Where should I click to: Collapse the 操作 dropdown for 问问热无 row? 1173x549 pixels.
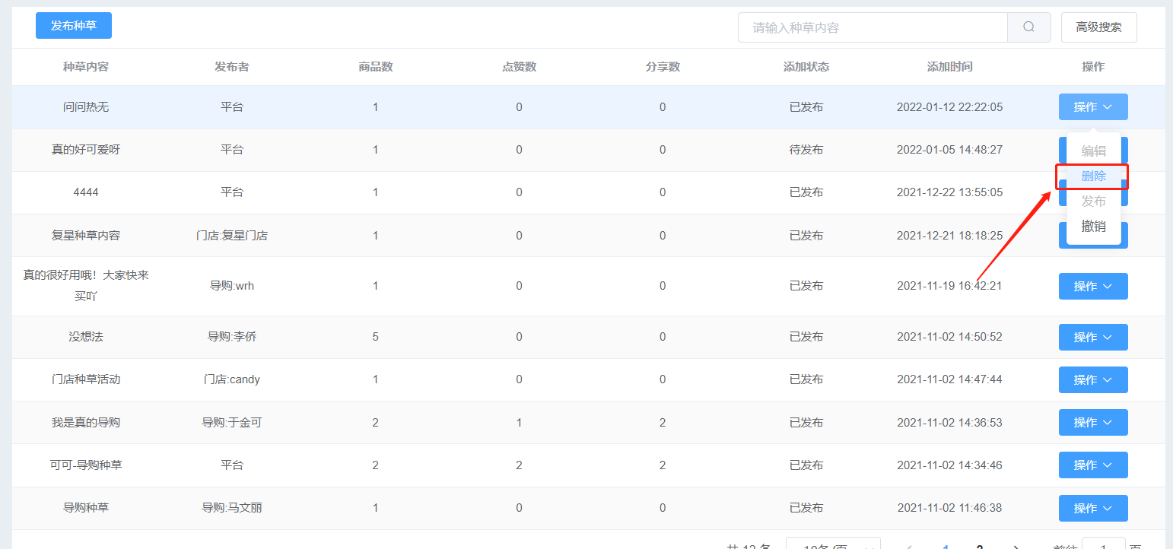coord(1092,107)
